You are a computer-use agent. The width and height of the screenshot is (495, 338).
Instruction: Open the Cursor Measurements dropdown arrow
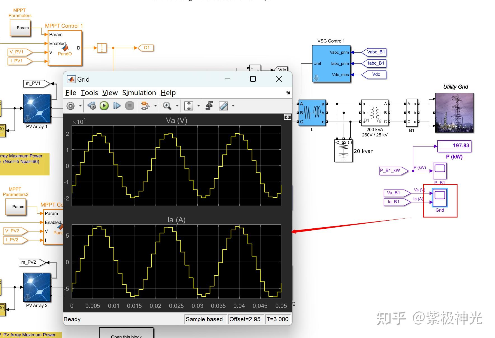pyautogui.click(x=233, y=106)
